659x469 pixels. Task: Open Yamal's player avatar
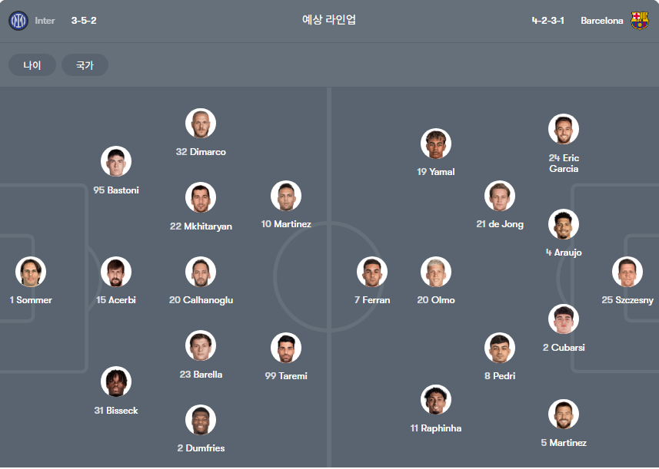[x=436, y=144]
